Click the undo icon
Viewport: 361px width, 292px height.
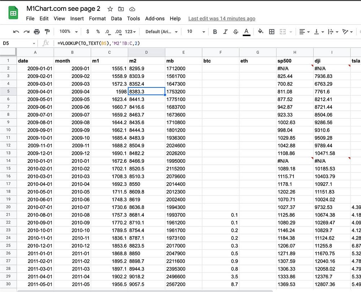pyautogui.click(x=16, y=32)
